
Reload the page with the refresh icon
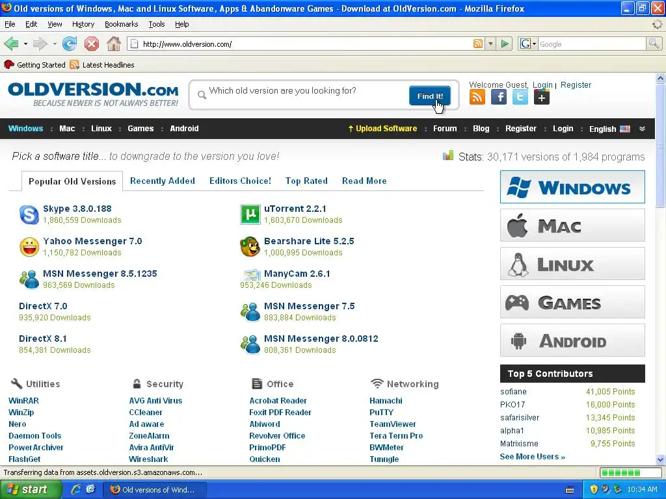(x=70, y=44)
